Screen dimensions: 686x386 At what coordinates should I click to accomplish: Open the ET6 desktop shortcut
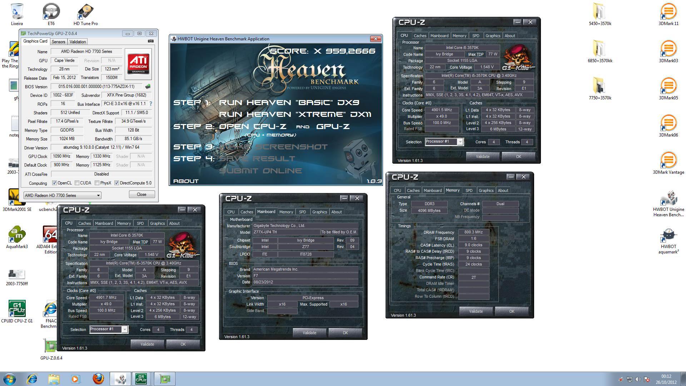click(x=51, y=14)
